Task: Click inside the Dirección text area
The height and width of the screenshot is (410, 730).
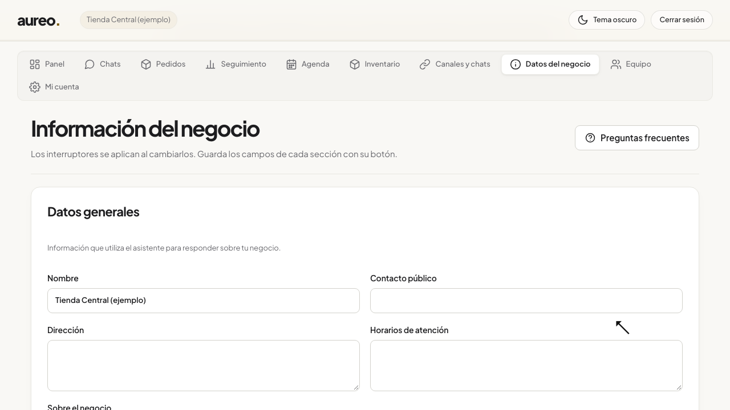Action: point(204,366)
